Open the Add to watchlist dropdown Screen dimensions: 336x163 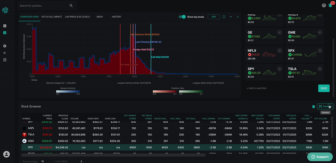[281, 88]
